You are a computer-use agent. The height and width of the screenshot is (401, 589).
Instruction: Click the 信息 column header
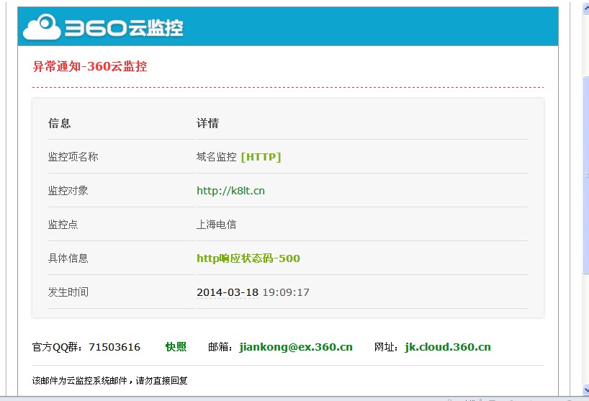point(59,123)
